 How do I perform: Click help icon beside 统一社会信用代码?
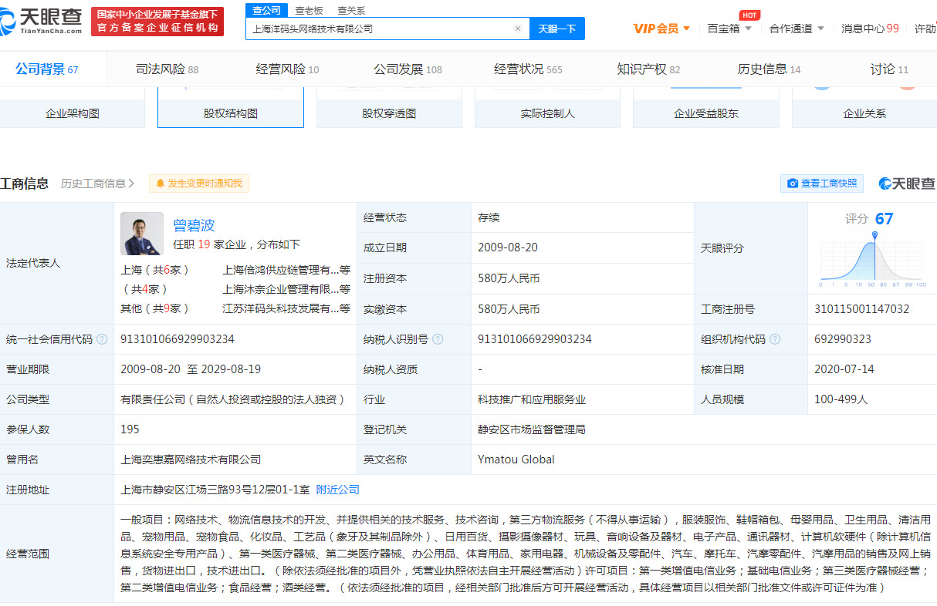[x=102, y=339]
